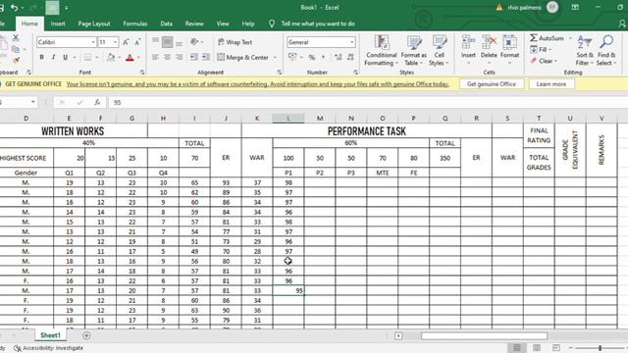The width and height of the screenshot is (628, 353).
Task: Click Accessibility: Investigate in status bar
Action: coord(49,348)
